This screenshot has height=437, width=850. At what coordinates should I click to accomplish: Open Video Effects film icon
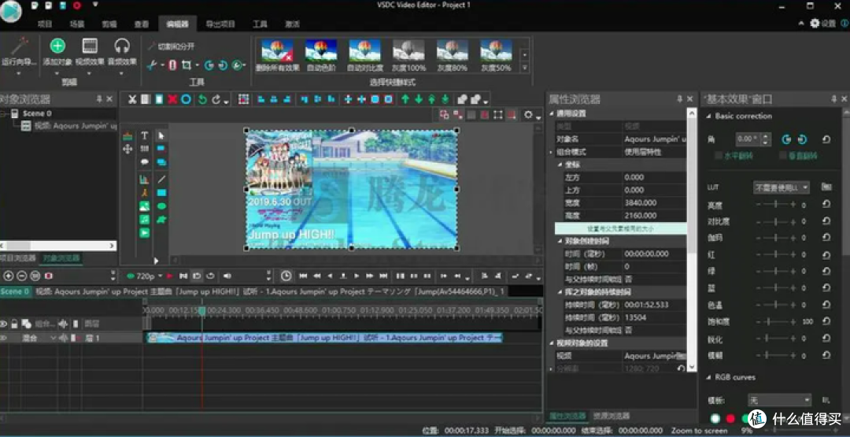tap(90, 46)
